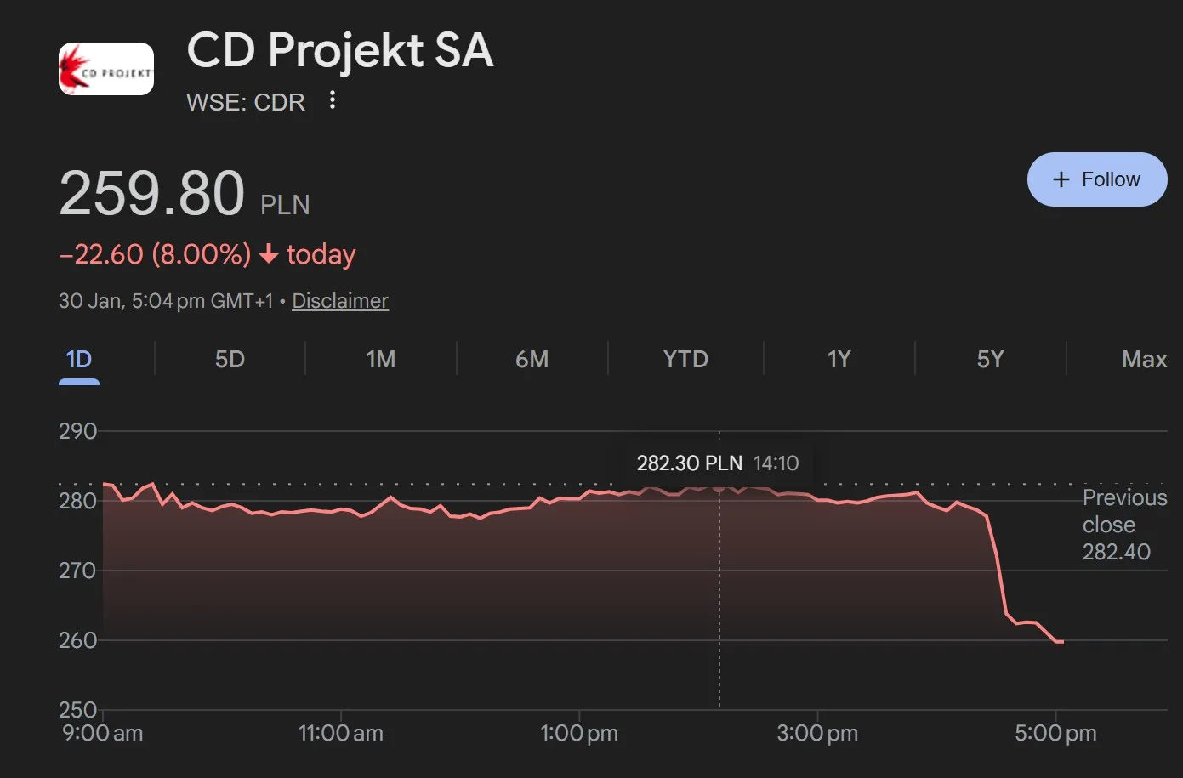Click the WSE: CDR ticker label
This screenshot has width=1183, height=778.
(246, 101)
